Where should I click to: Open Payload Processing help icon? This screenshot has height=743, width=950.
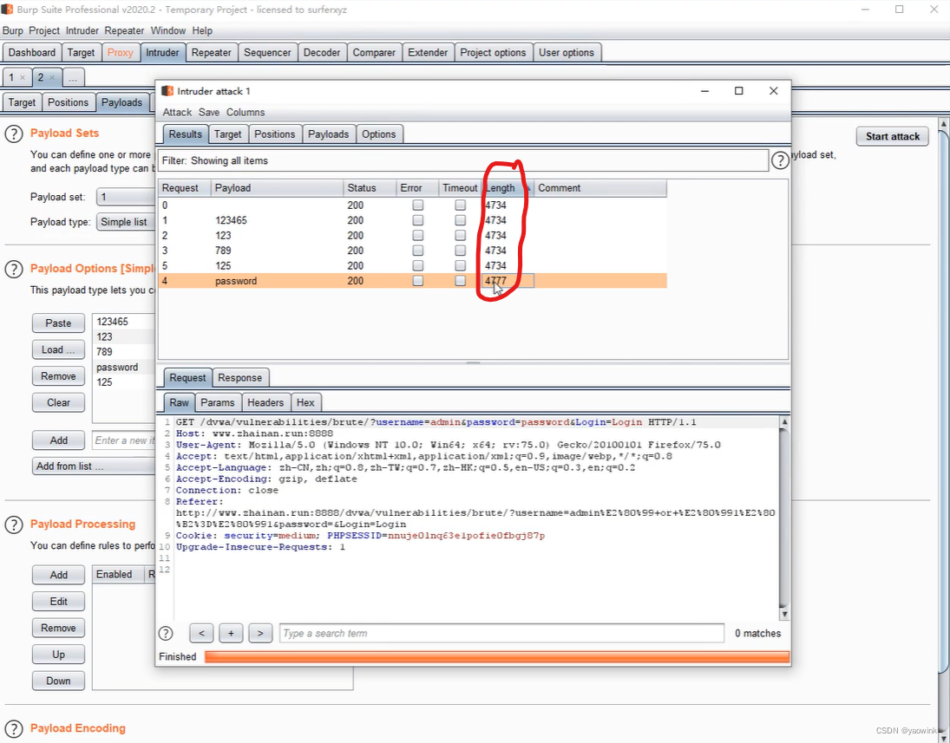coord(14,525)
